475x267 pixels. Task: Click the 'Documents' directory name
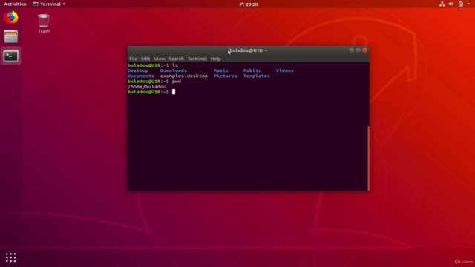[141, 76]
